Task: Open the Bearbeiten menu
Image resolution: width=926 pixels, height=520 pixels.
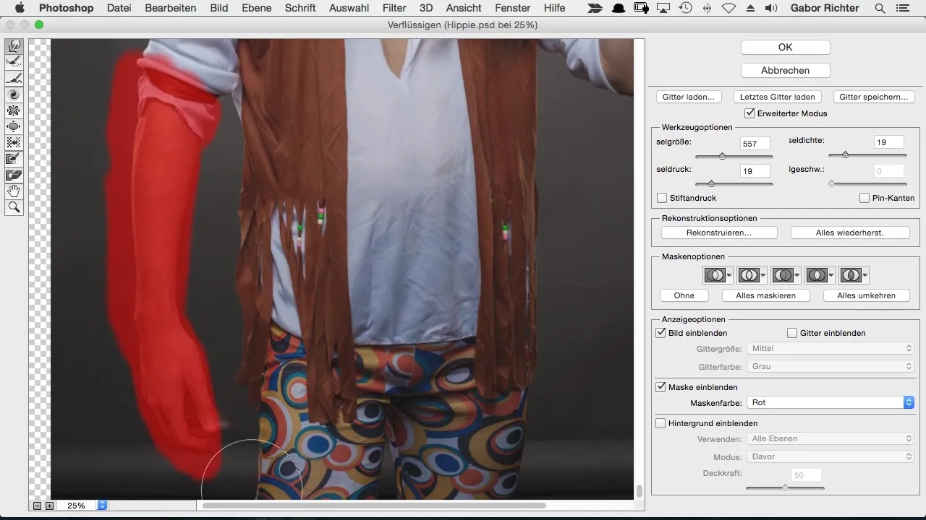Action: 171,9
